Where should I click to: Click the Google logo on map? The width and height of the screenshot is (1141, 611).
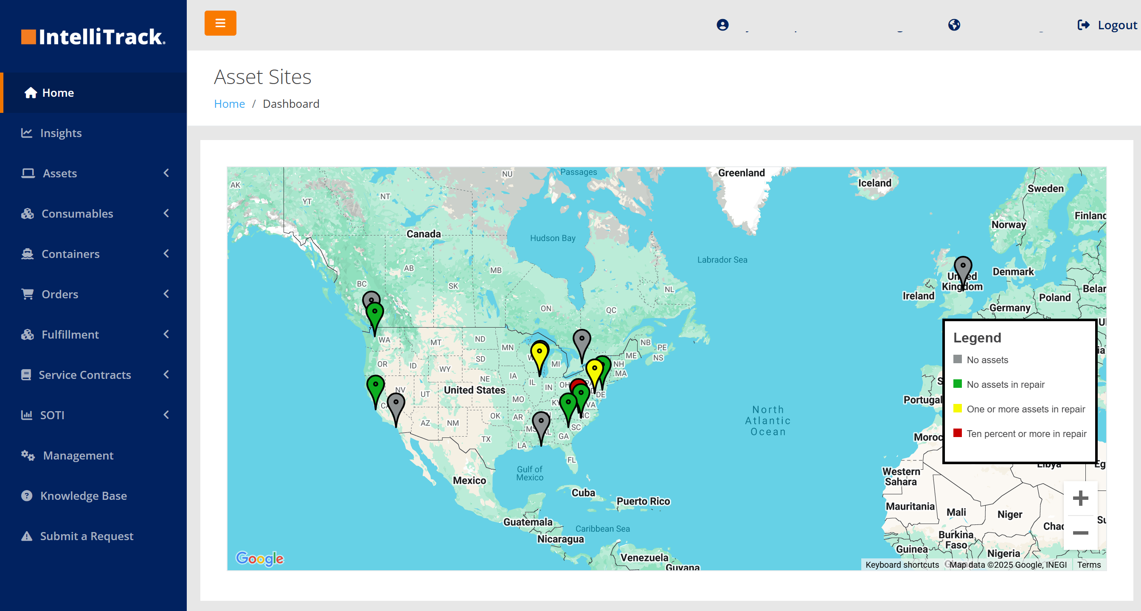(x=259, y=558)
